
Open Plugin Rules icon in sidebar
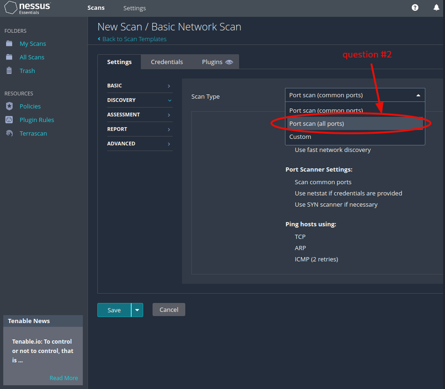click(9, 120)
